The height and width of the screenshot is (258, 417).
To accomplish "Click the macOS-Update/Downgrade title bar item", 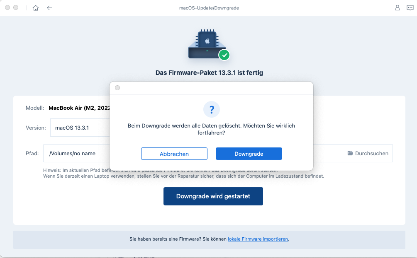I will click(208, 7).
